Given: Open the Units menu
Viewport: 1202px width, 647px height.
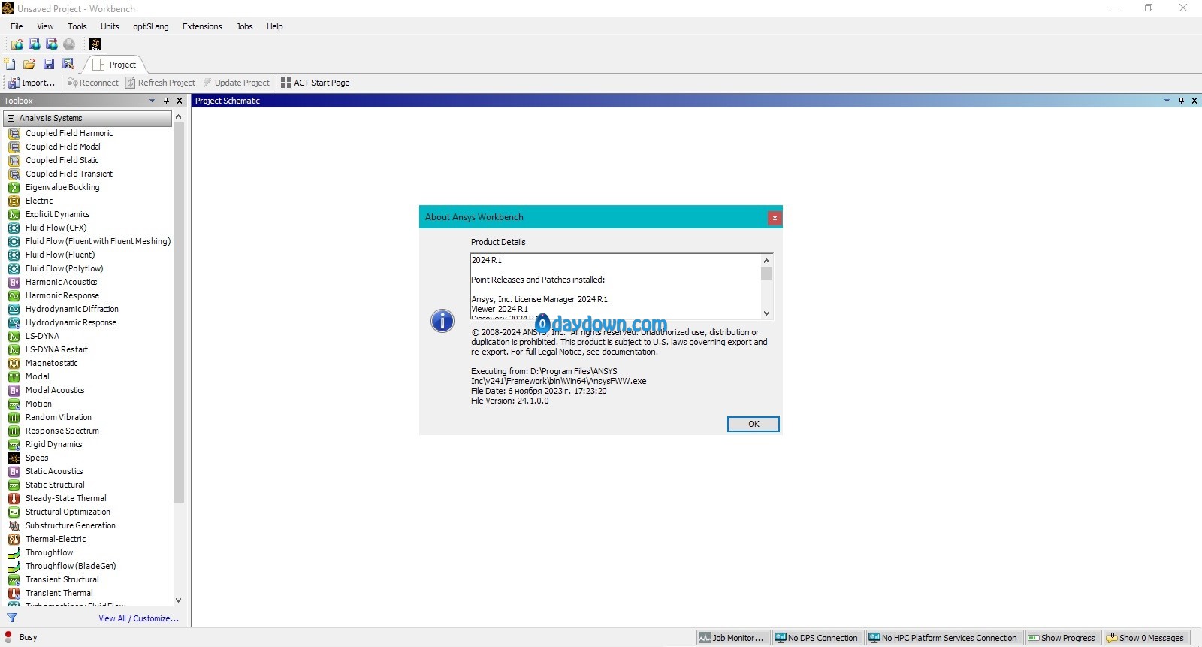Looking at the screenshot, I should 110,26.
